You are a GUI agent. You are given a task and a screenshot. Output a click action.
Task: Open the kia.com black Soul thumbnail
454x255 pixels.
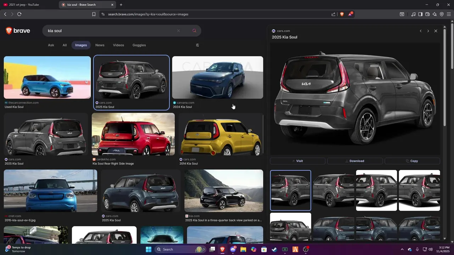point(224,191)
